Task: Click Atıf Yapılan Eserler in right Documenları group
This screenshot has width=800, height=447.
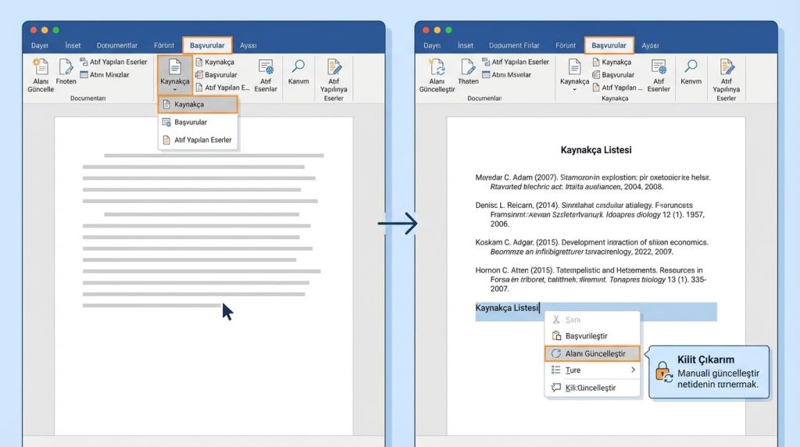Action: click(516, 62)
